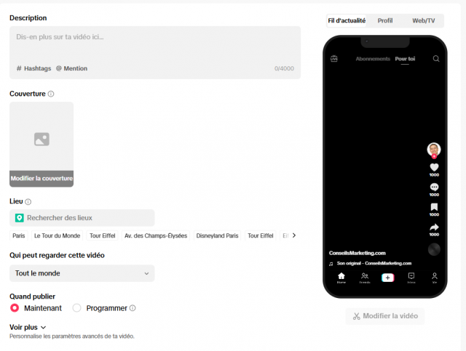
Task: Click the Son original caption text
Action: pyautogui.click(x=374, y=264)
